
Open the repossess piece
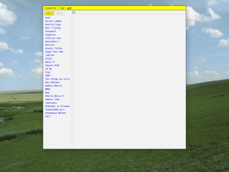click(51, 103)
